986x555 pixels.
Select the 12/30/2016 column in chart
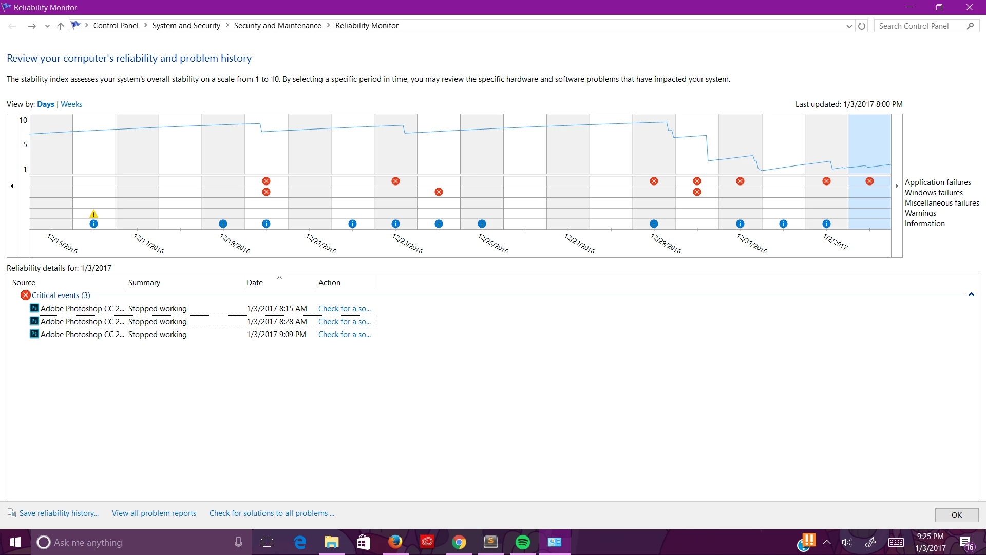(x=697, y=149)
